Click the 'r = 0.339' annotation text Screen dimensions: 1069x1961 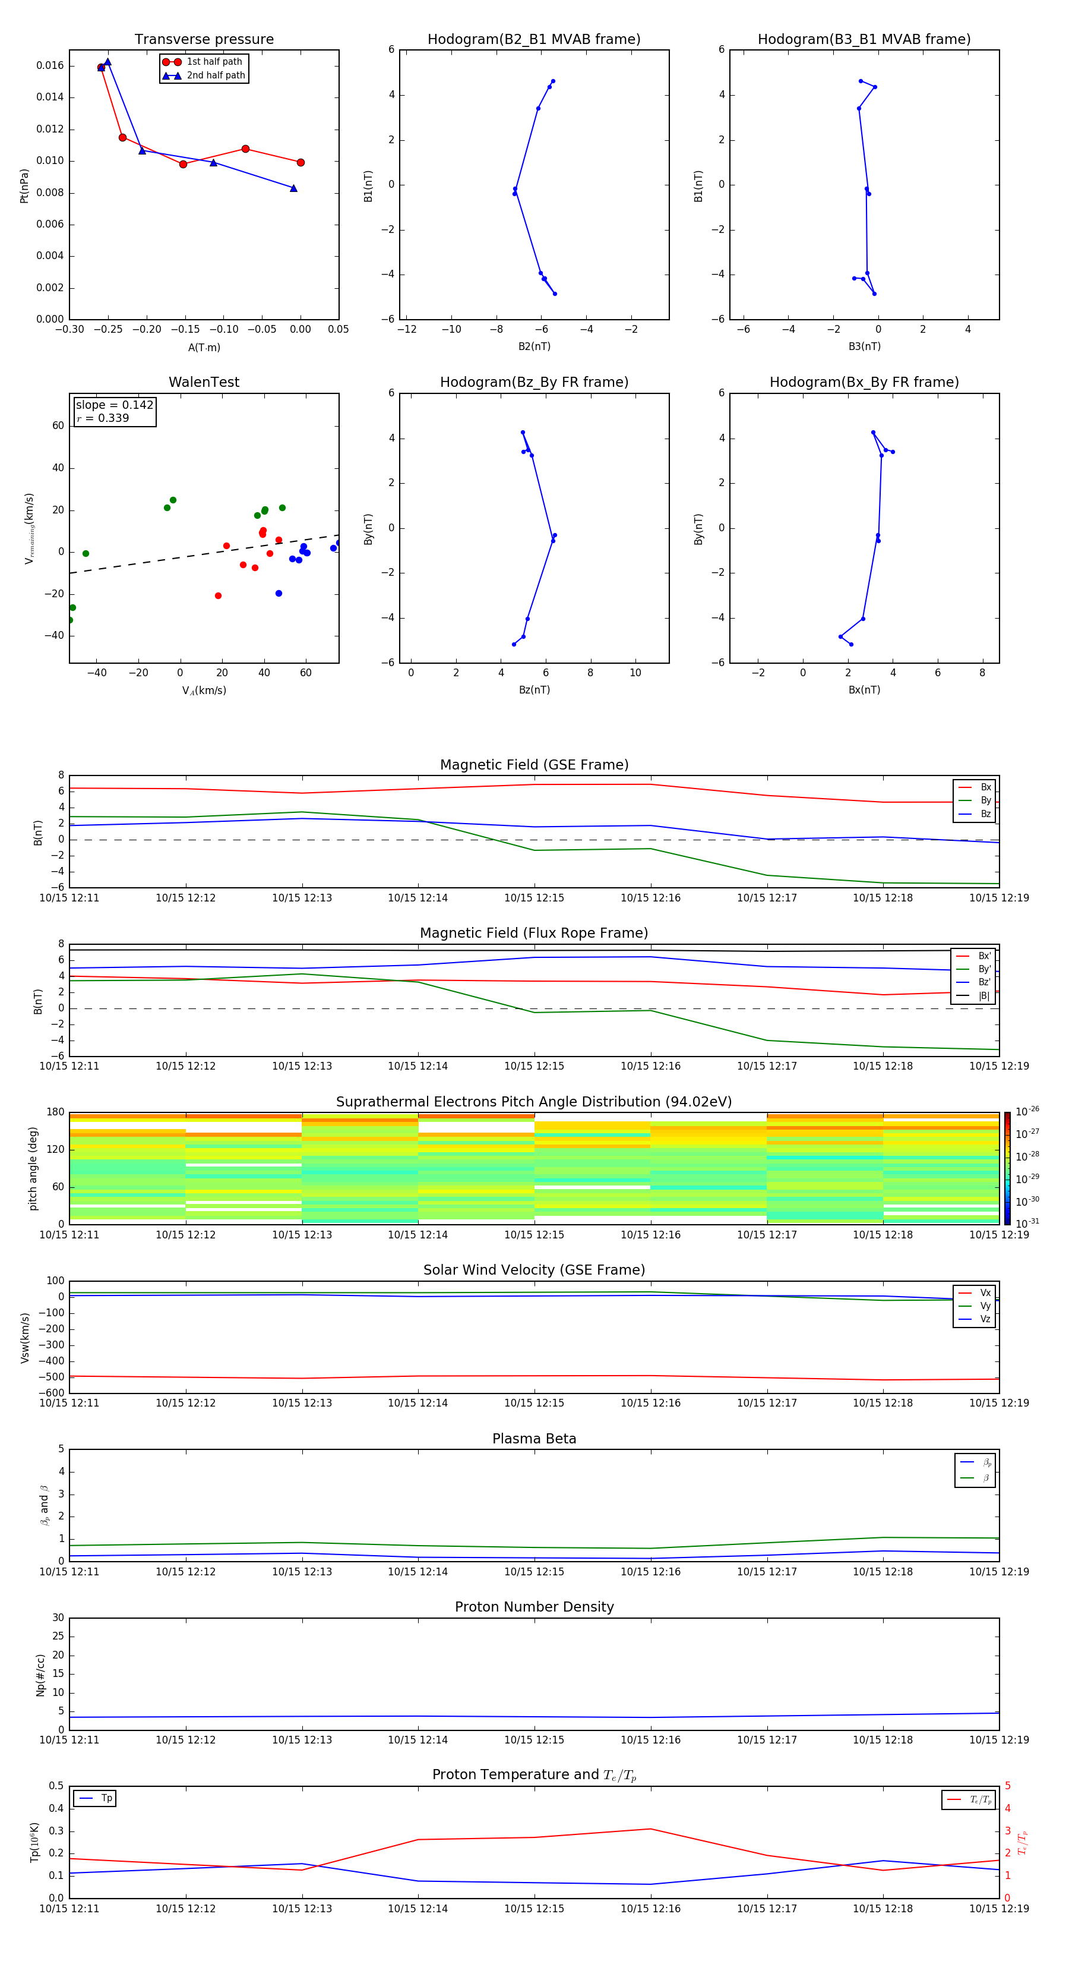(103, 418)
